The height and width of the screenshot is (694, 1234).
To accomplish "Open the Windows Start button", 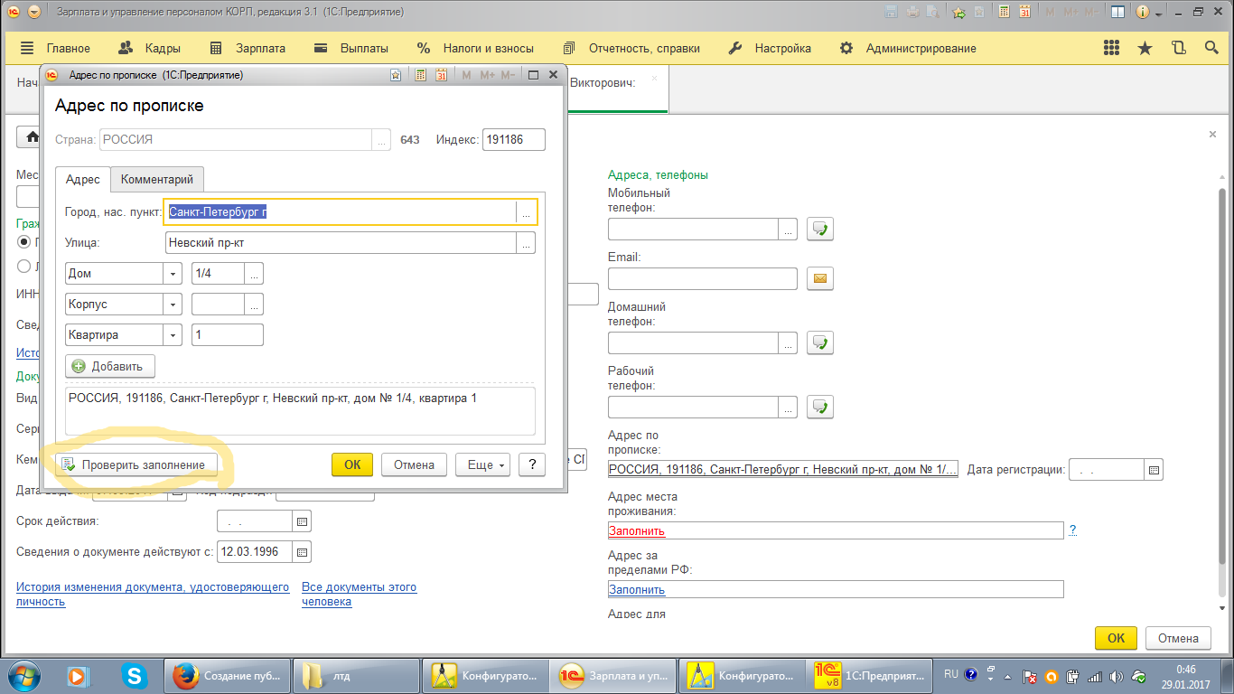I will (x=23, y=674).
